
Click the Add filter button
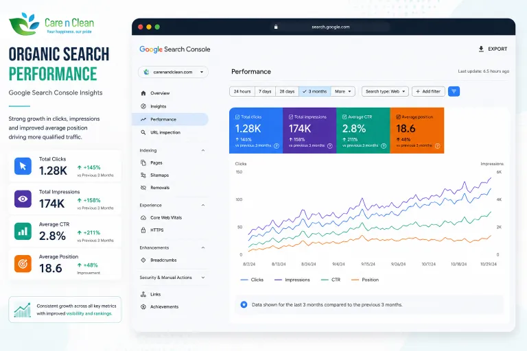point(428,91)
